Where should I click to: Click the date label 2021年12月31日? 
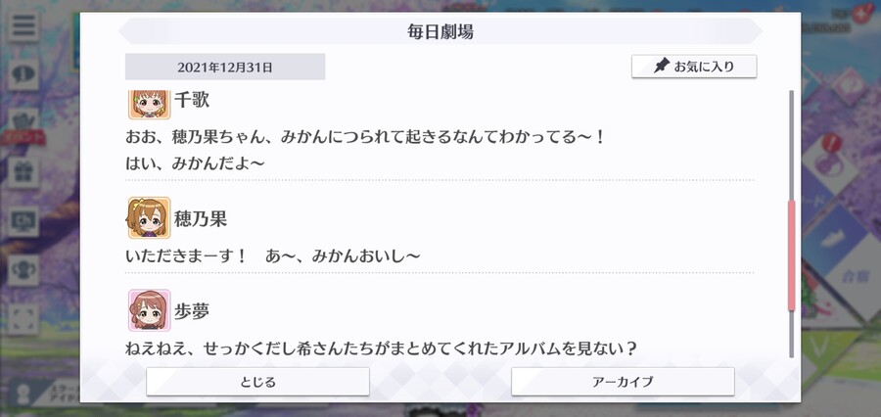[x=225, y=67]
